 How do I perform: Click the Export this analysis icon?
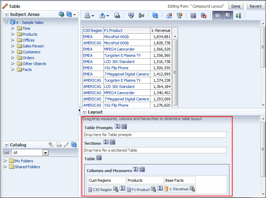click(102, 16)
